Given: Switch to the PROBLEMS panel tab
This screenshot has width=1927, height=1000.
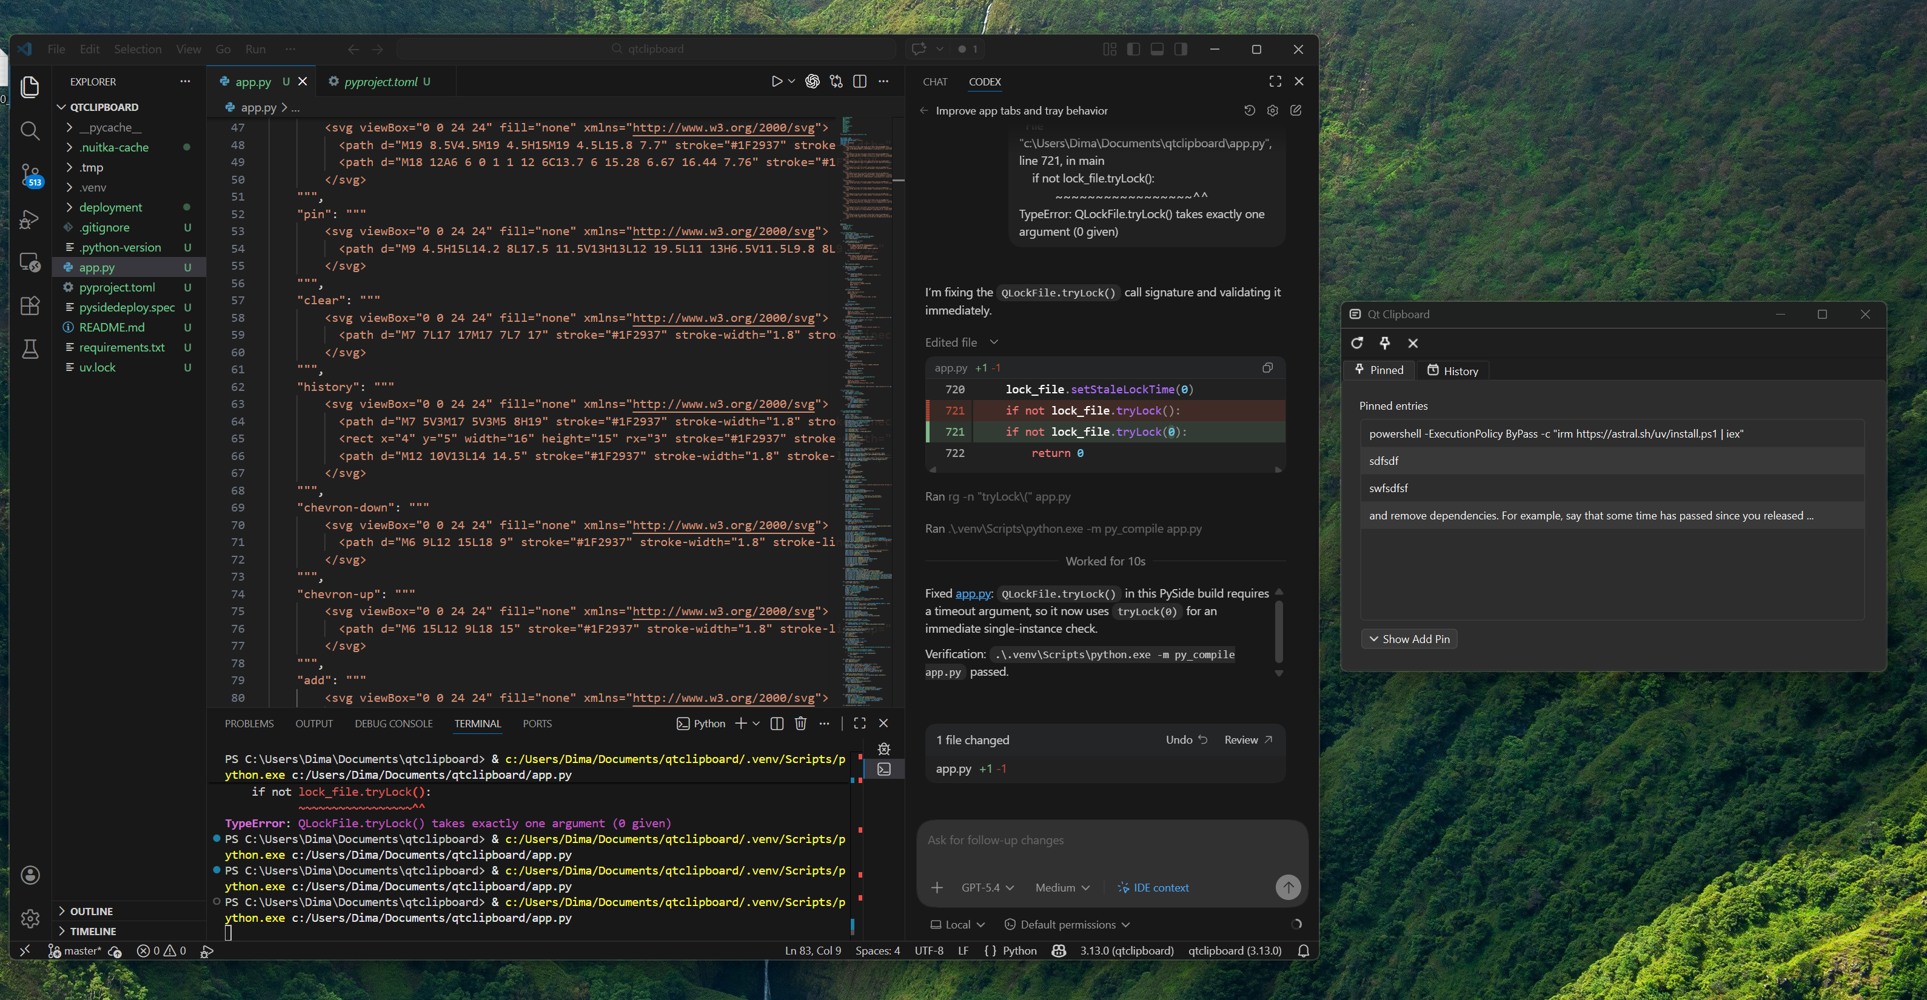Looking at the screenshot, I should pyautogui.click(x=249, y=723).
